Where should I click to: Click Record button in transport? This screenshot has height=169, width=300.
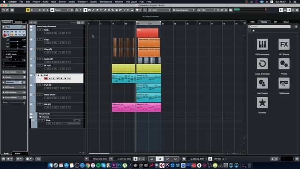click(175, 159)
